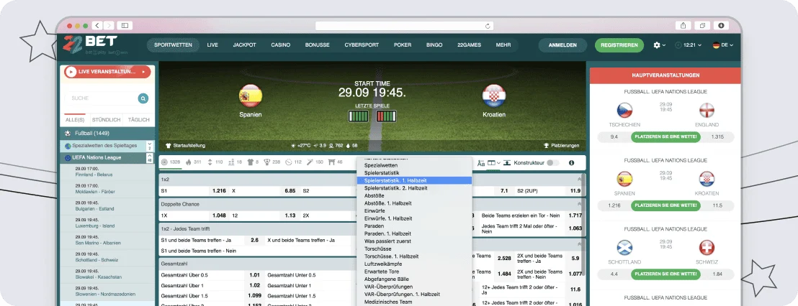Select the trophy filter showing 238
This screenshot has width=798, height=306.
click(x=272, y=162)
